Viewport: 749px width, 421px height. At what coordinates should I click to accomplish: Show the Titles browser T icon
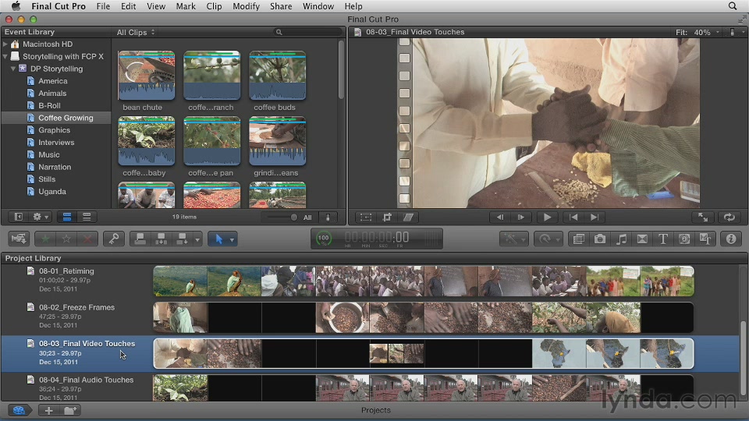point(663,239)
